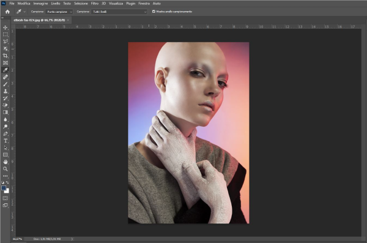Toggle Mostra anello campionamento checkbox
The height and width of the screenshot is (243, 367).
(x=154, y=12)
